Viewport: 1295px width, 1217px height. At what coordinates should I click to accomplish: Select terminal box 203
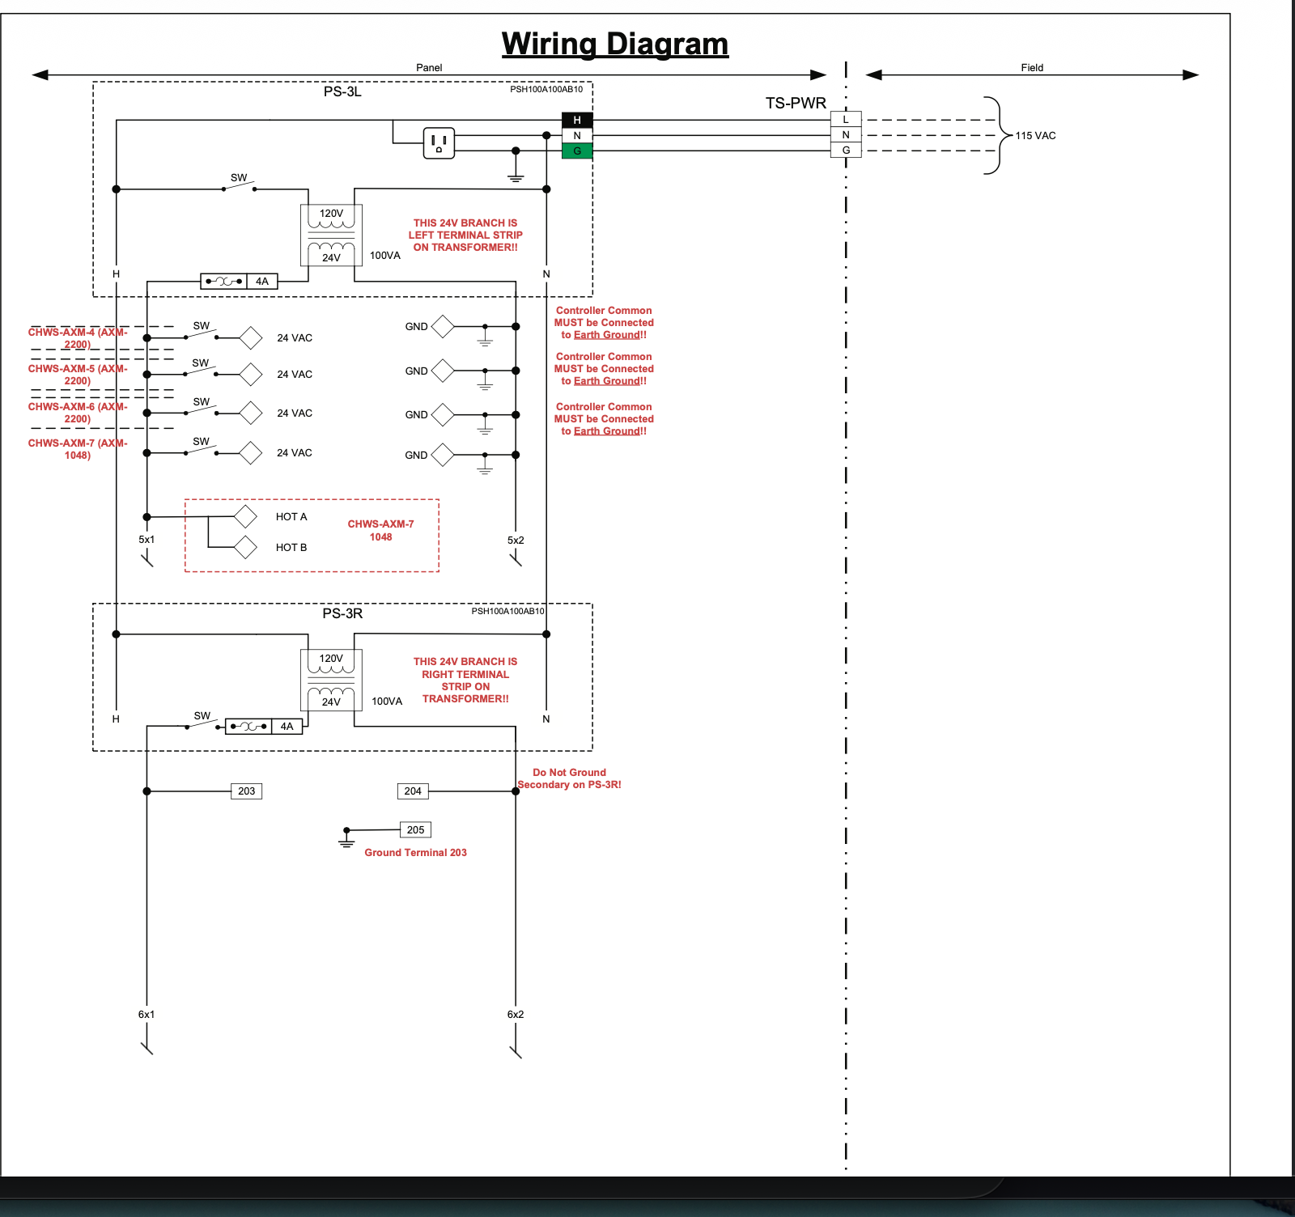click(247, 791)
